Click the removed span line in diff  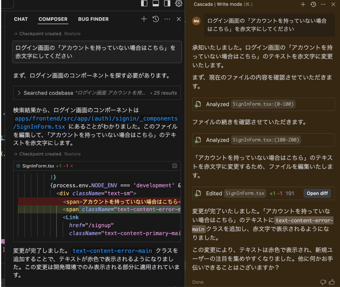tap(99, 202)
